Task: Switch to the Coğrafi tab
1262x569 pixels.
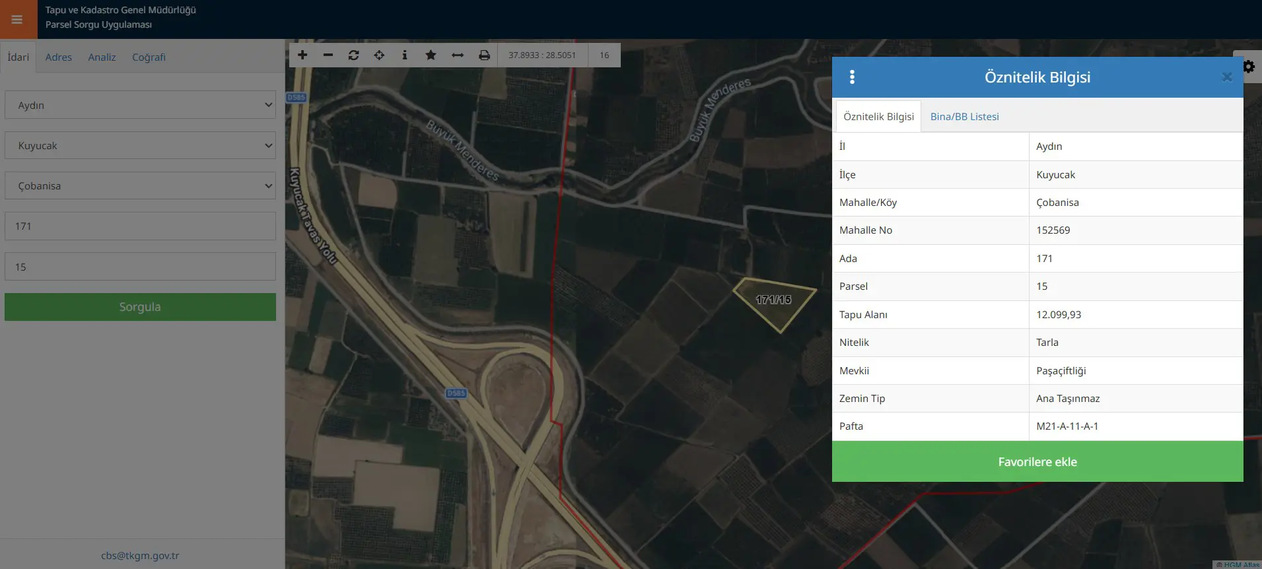Action: click(x=149, y=57)
